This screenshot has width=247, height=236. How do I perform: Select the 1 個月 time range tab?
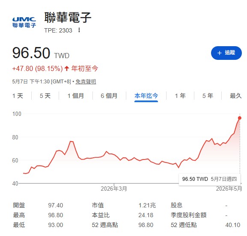coord(76,96)
